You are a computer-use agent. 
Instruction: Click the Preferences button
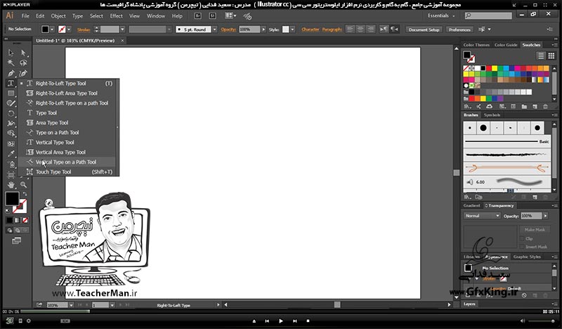[x=459, y=30]
